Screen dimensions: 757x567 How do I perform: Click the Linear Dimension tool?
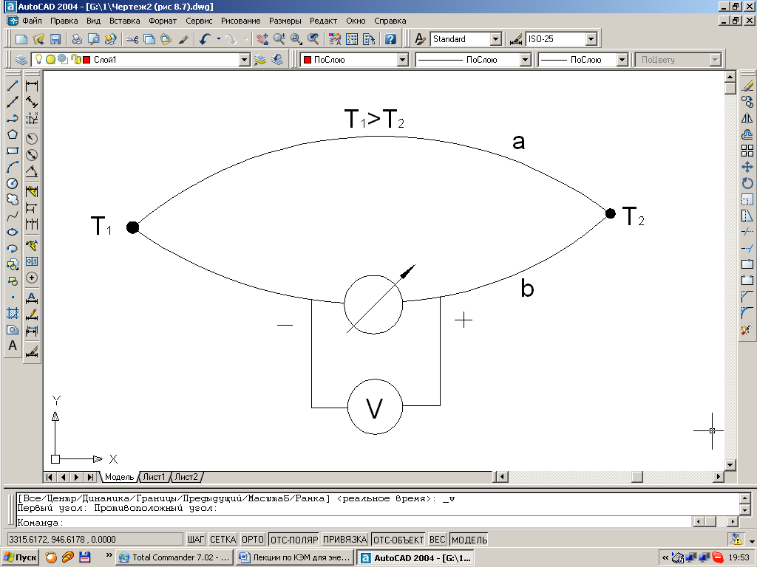click(x=32, y=86)
